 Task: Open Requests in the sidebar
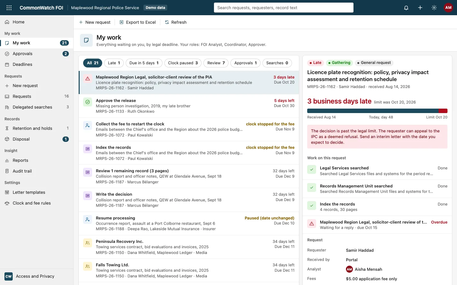(x=37, y=97)
